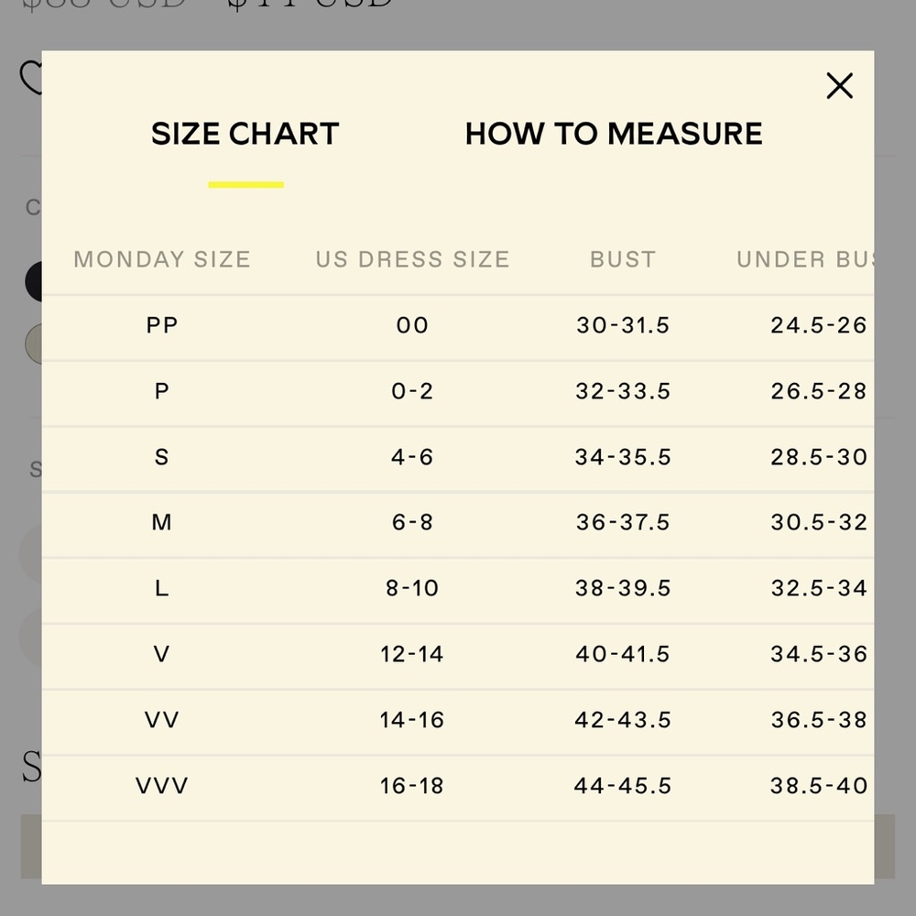The height and width of the screenshot is (916, 916).
Task: Click the S size row label
Action: pyautogui.click(x=162, y=457)
